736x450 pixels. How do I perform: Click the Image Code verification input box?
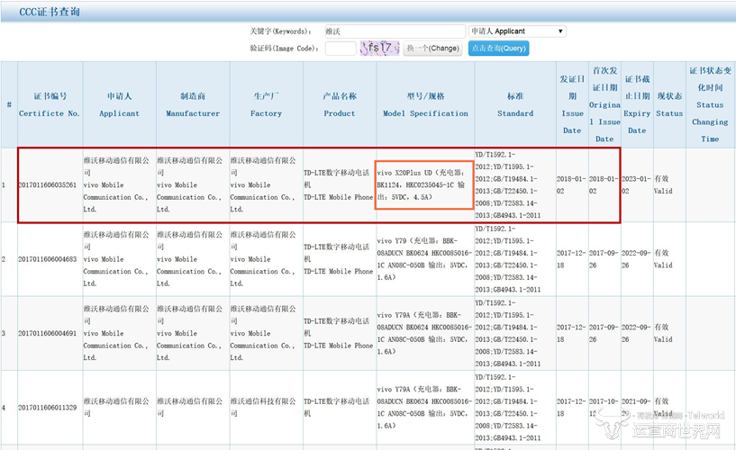click(x=340, y=49)
